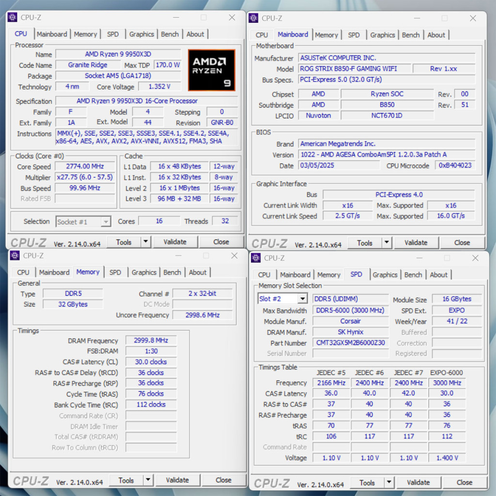
Task: Click the Multiplier value x27.75
Action: tap(85, 177)
